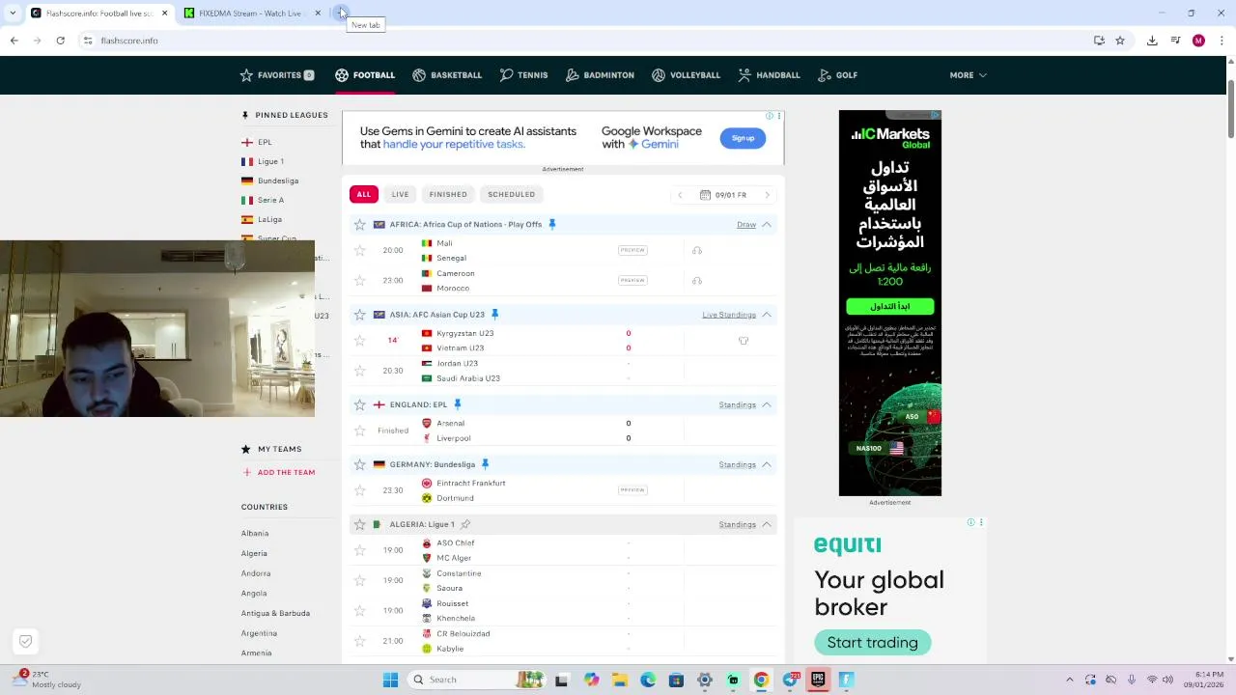Open Windows Start menu
The width and height of the screenshot is (1236, 695).
(390, 680)
